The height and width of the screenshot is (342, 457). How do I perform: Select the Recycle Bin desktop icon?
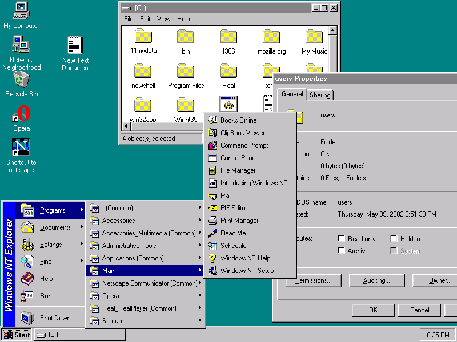[x=21, y=79]
